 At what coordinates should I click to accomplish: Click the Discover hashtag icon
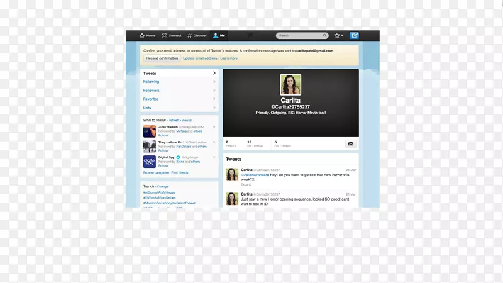point(190,36)
